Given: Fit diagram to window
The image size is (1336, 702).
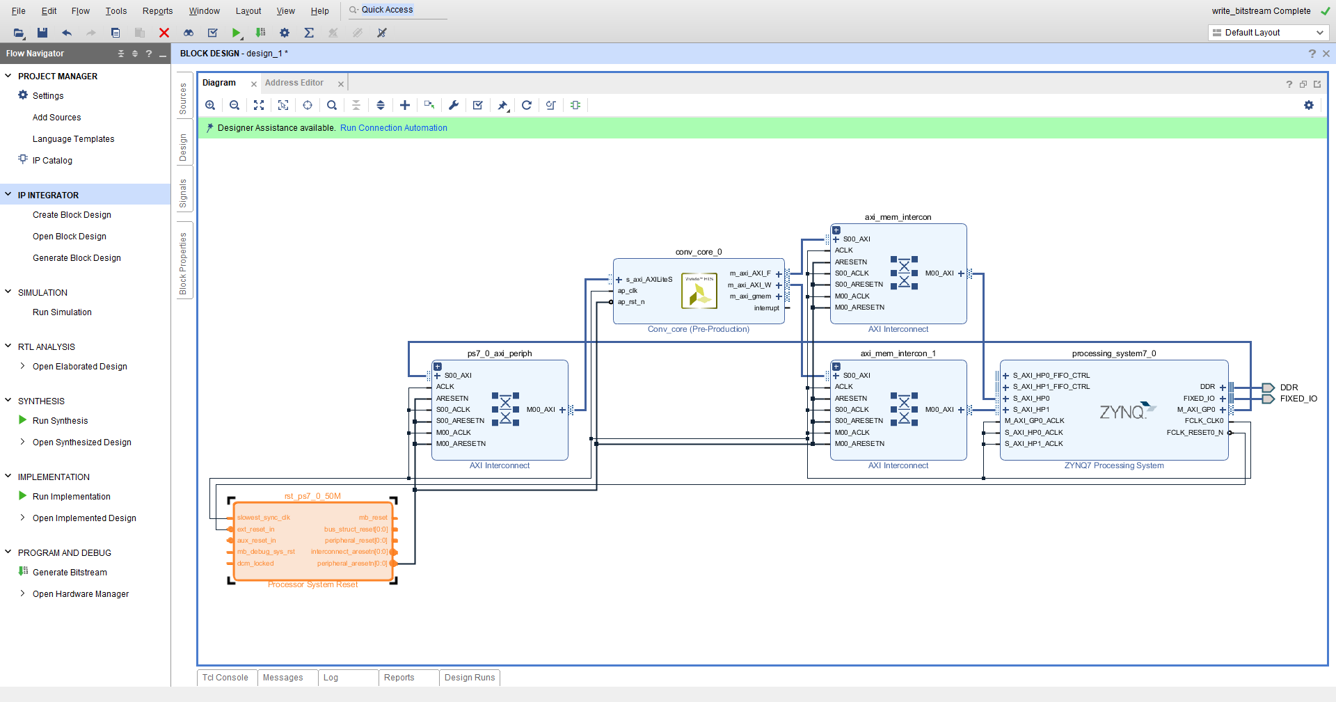Looking at the screenshot, I should (259, 105).
